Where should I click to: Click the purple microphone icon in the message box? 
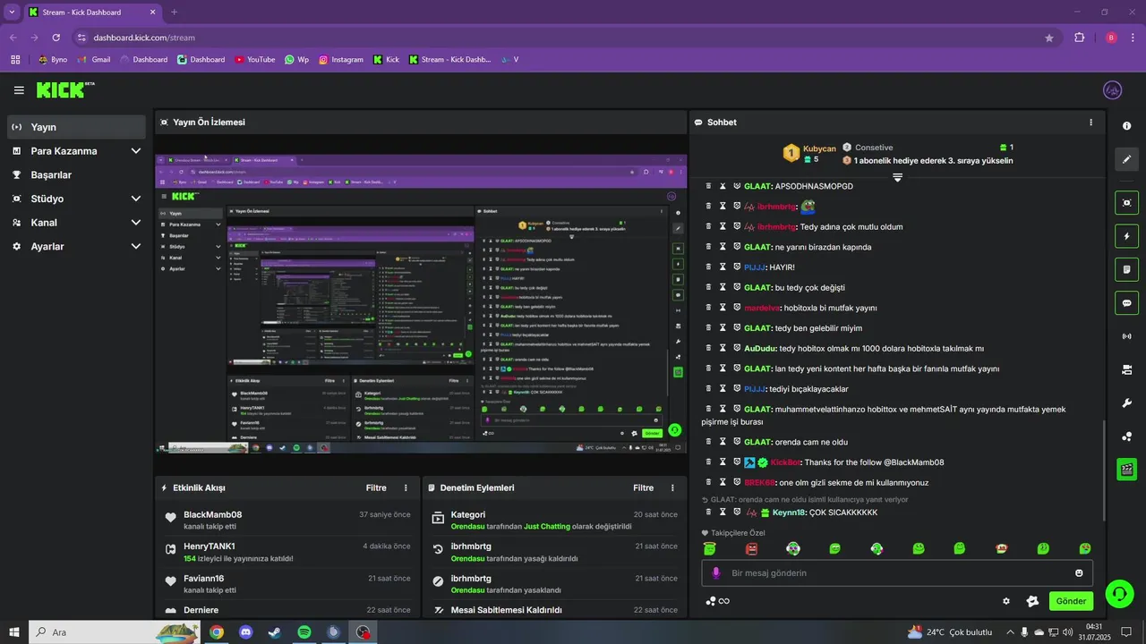tap(715, 573)
